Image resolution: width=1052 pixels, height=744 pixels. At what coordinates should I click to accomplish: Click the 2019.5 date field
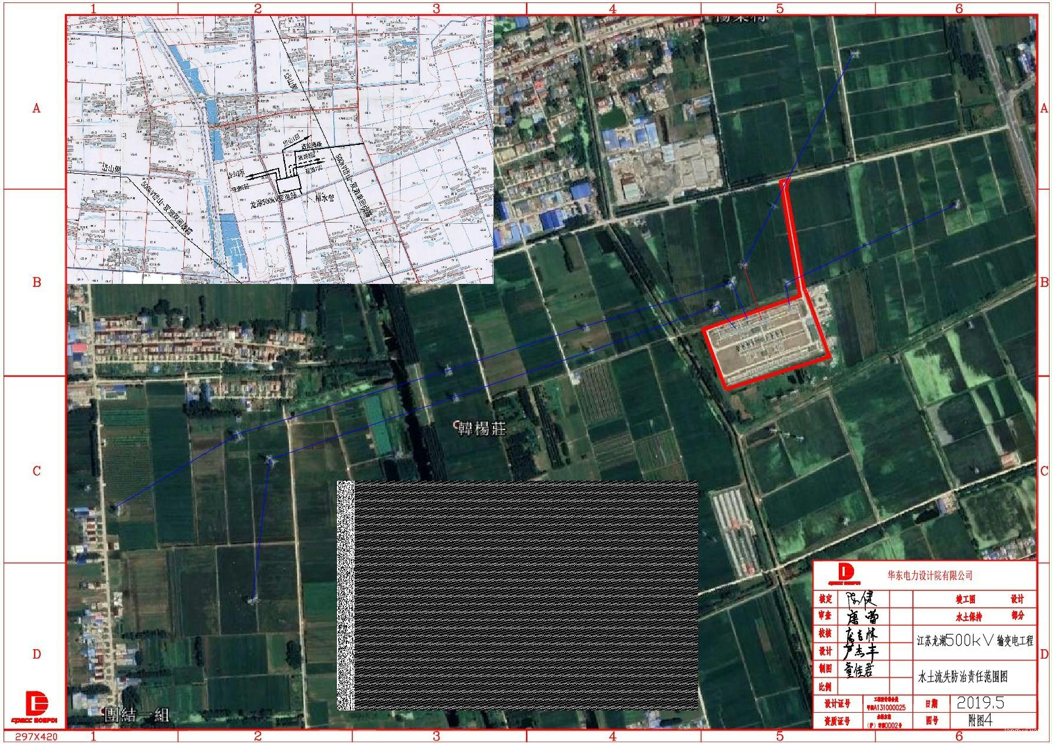click(980, 703)
